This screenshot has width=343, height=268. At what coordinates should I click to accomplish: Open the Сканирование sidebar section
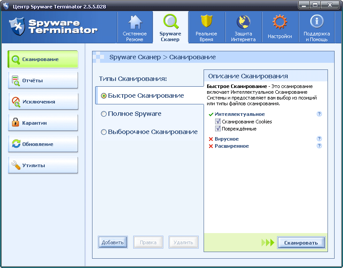pyautogui.click(x=43, y=59)
